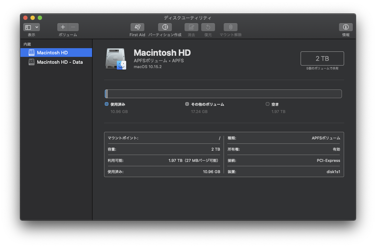Click the Erase (消去) toolbar icon

point(191,27)
